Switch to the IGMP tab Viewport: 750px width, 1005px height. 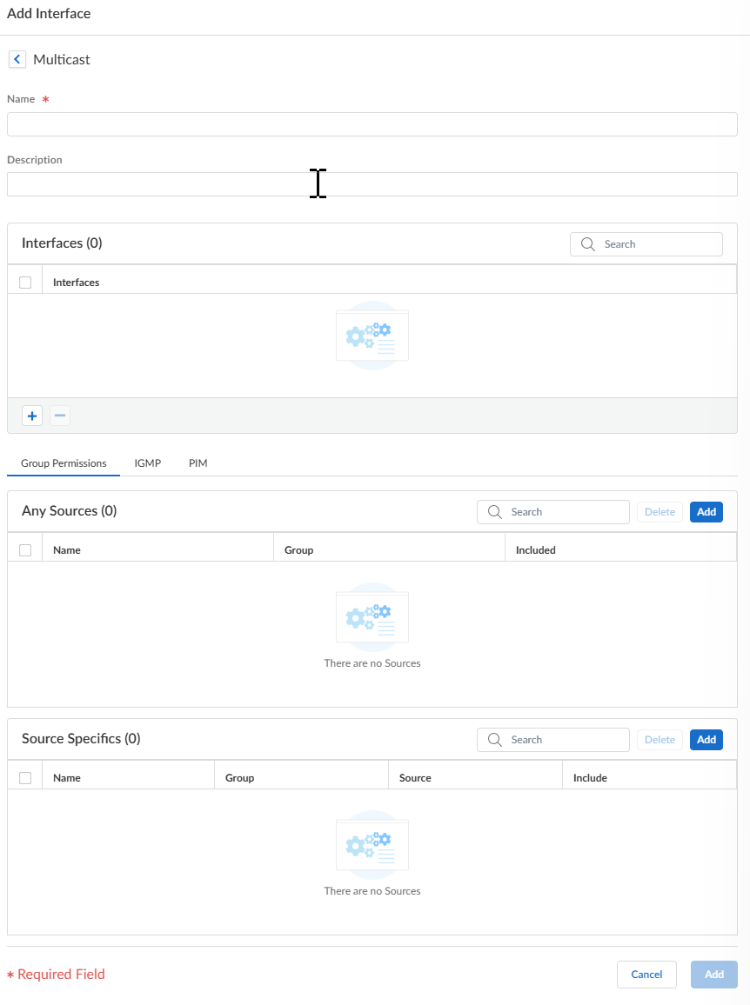(x=148, y=463)
